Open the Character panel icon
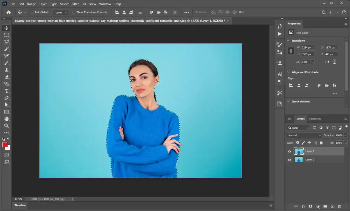Image resolution: width=350 pixels, height=211 pixels. tap(280, 74)
